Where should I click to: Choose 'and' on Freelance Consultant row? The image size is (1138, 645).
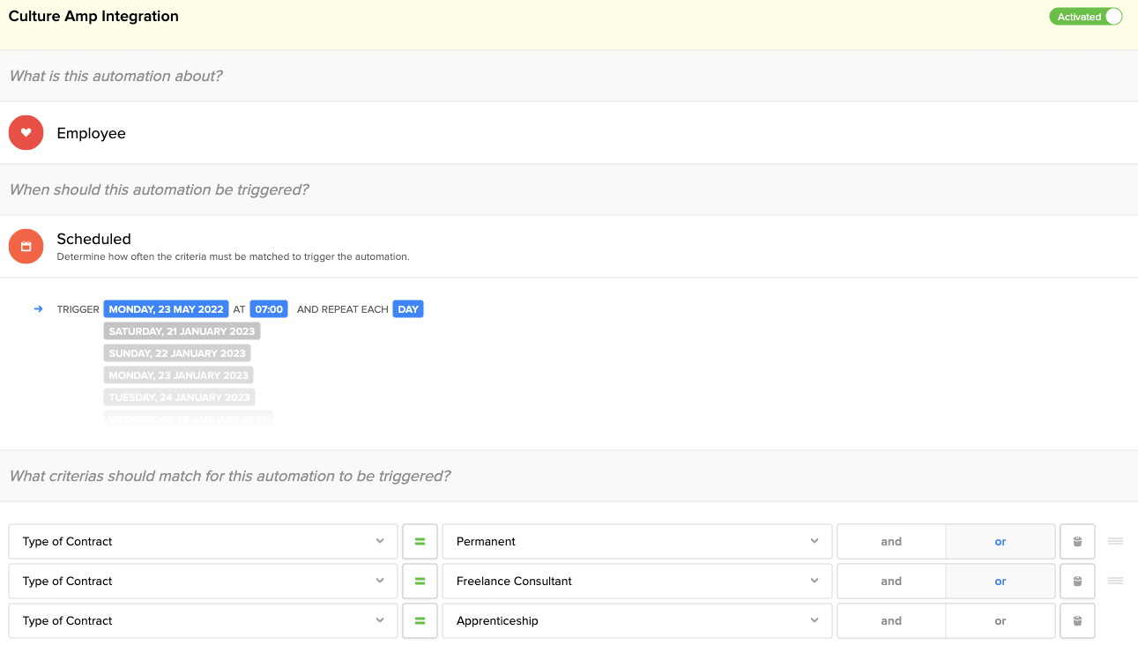(891, 582)
